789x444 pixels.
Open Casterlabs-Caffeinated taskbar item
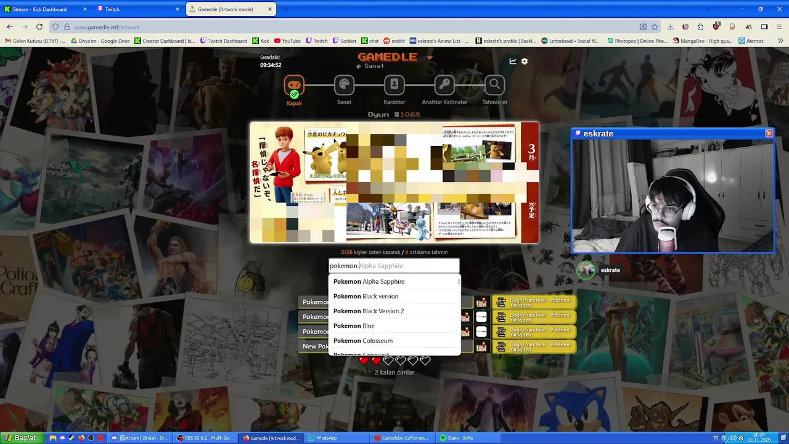coord(401,438)
